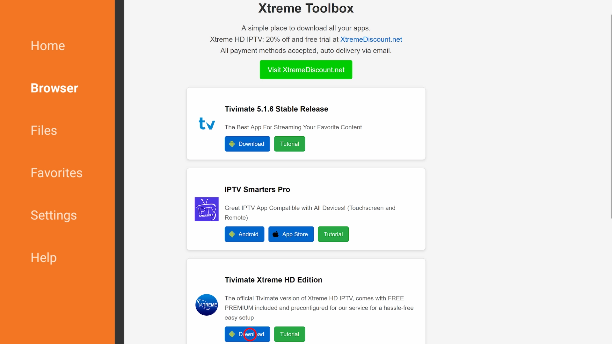Click Android button for IPTV Smarters Pro
This screenshot has width=612, height=344.
click(244, 234)
